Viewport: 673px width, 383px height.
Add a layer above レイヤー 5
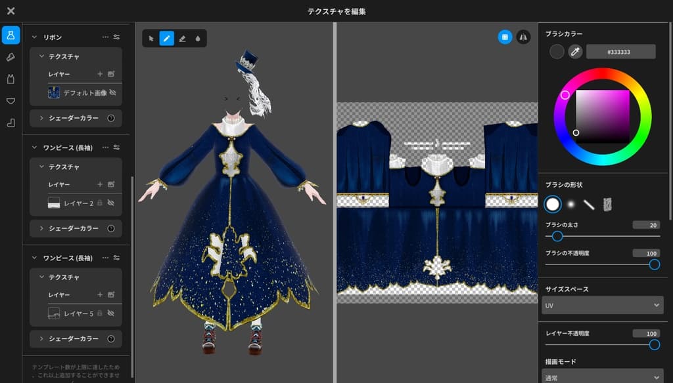pyautogui.click(x=100, y=294)
